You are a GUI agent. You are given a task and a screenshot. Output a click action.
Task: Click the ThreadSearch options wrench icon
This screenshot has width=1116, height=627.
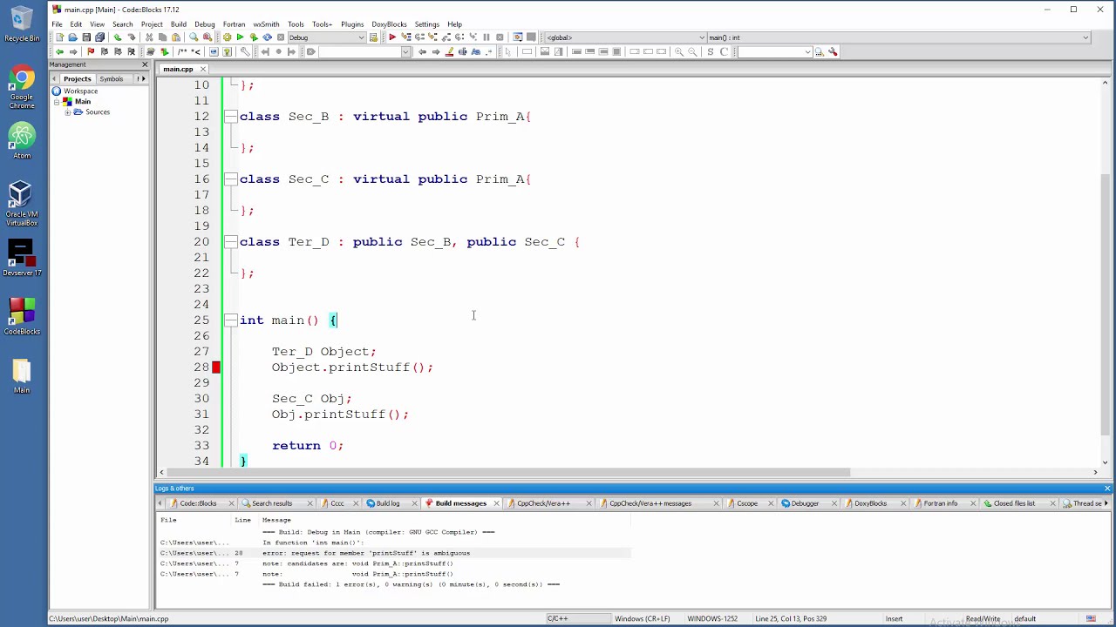833,51
